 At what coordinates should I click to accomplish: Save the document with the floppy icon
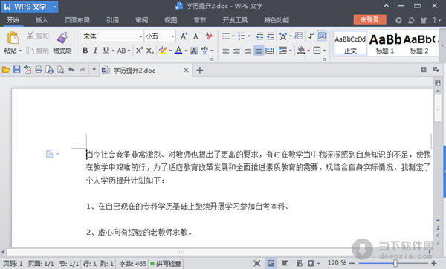click(x=17, y=70)
